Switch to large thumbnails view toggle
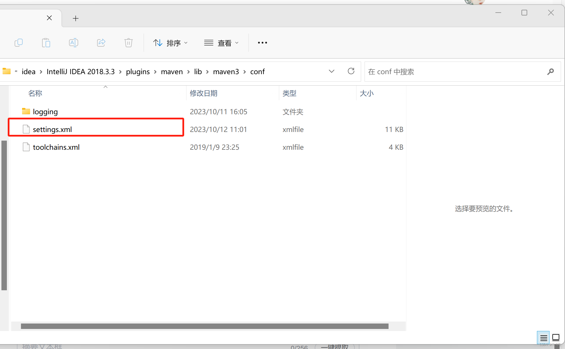 click(556, 338)
